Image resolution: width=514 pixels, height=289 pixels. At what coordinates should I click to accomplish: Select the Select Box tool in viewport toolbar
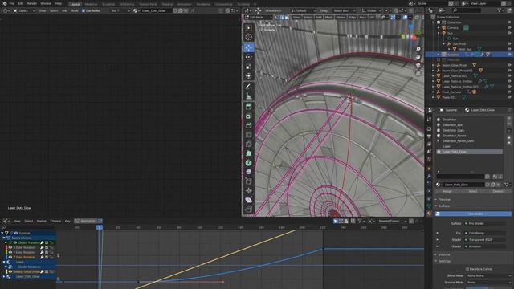(x=248, y=28)
